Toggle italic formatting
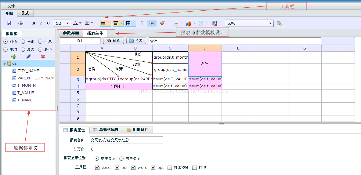The width and height of the screenshot is (361, 175). coord(41,23)
